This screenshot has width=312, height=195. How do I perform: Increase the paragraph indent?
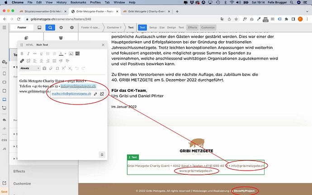(x=67, y=61)
